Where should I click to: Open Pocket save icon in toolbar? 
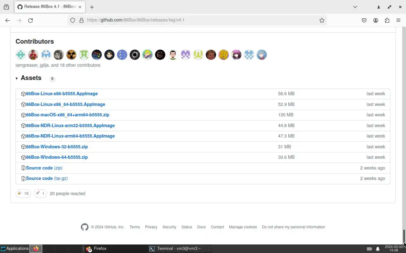coord(364,20)
